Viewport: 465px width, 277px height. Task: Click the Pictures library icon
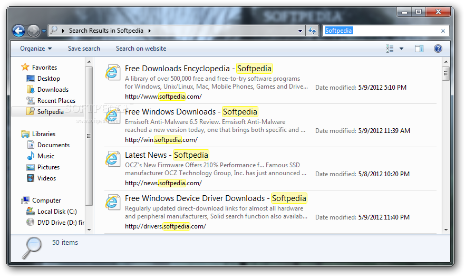pos(31,167)
